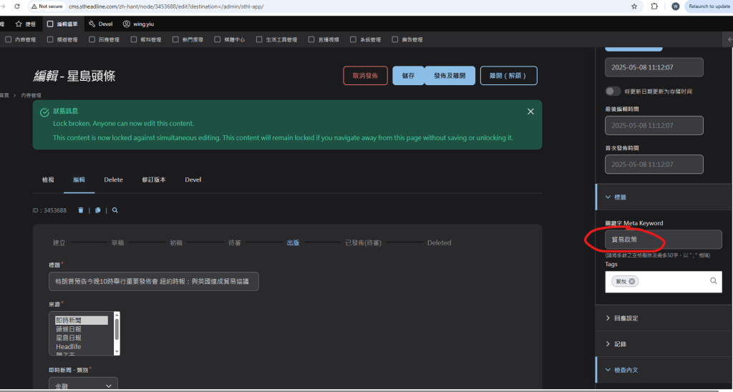Remove the 關稅 tag chip
The width and height of the screenshot is (733, 392).
632,281
